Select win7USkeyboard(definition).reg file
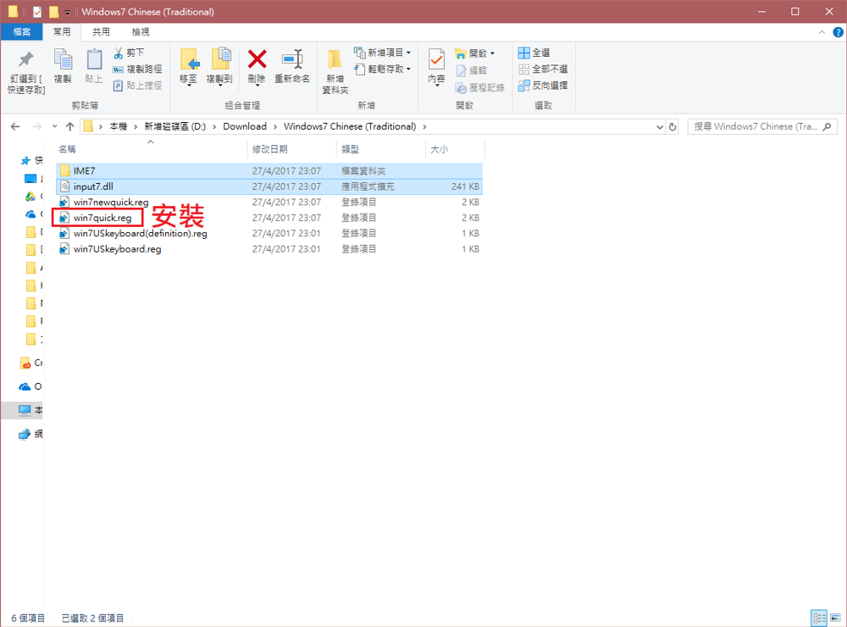Image resolution: width=847 pixels, height=627 pixels. [269, 234]
